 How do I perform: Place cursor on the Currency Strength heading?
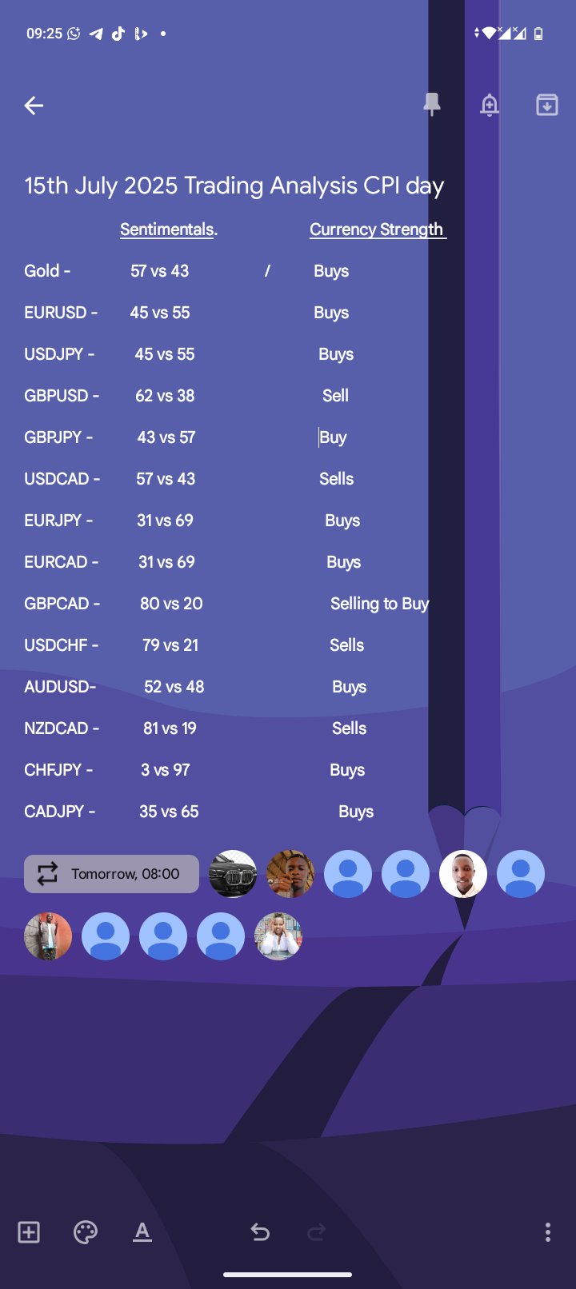(378, 229)
